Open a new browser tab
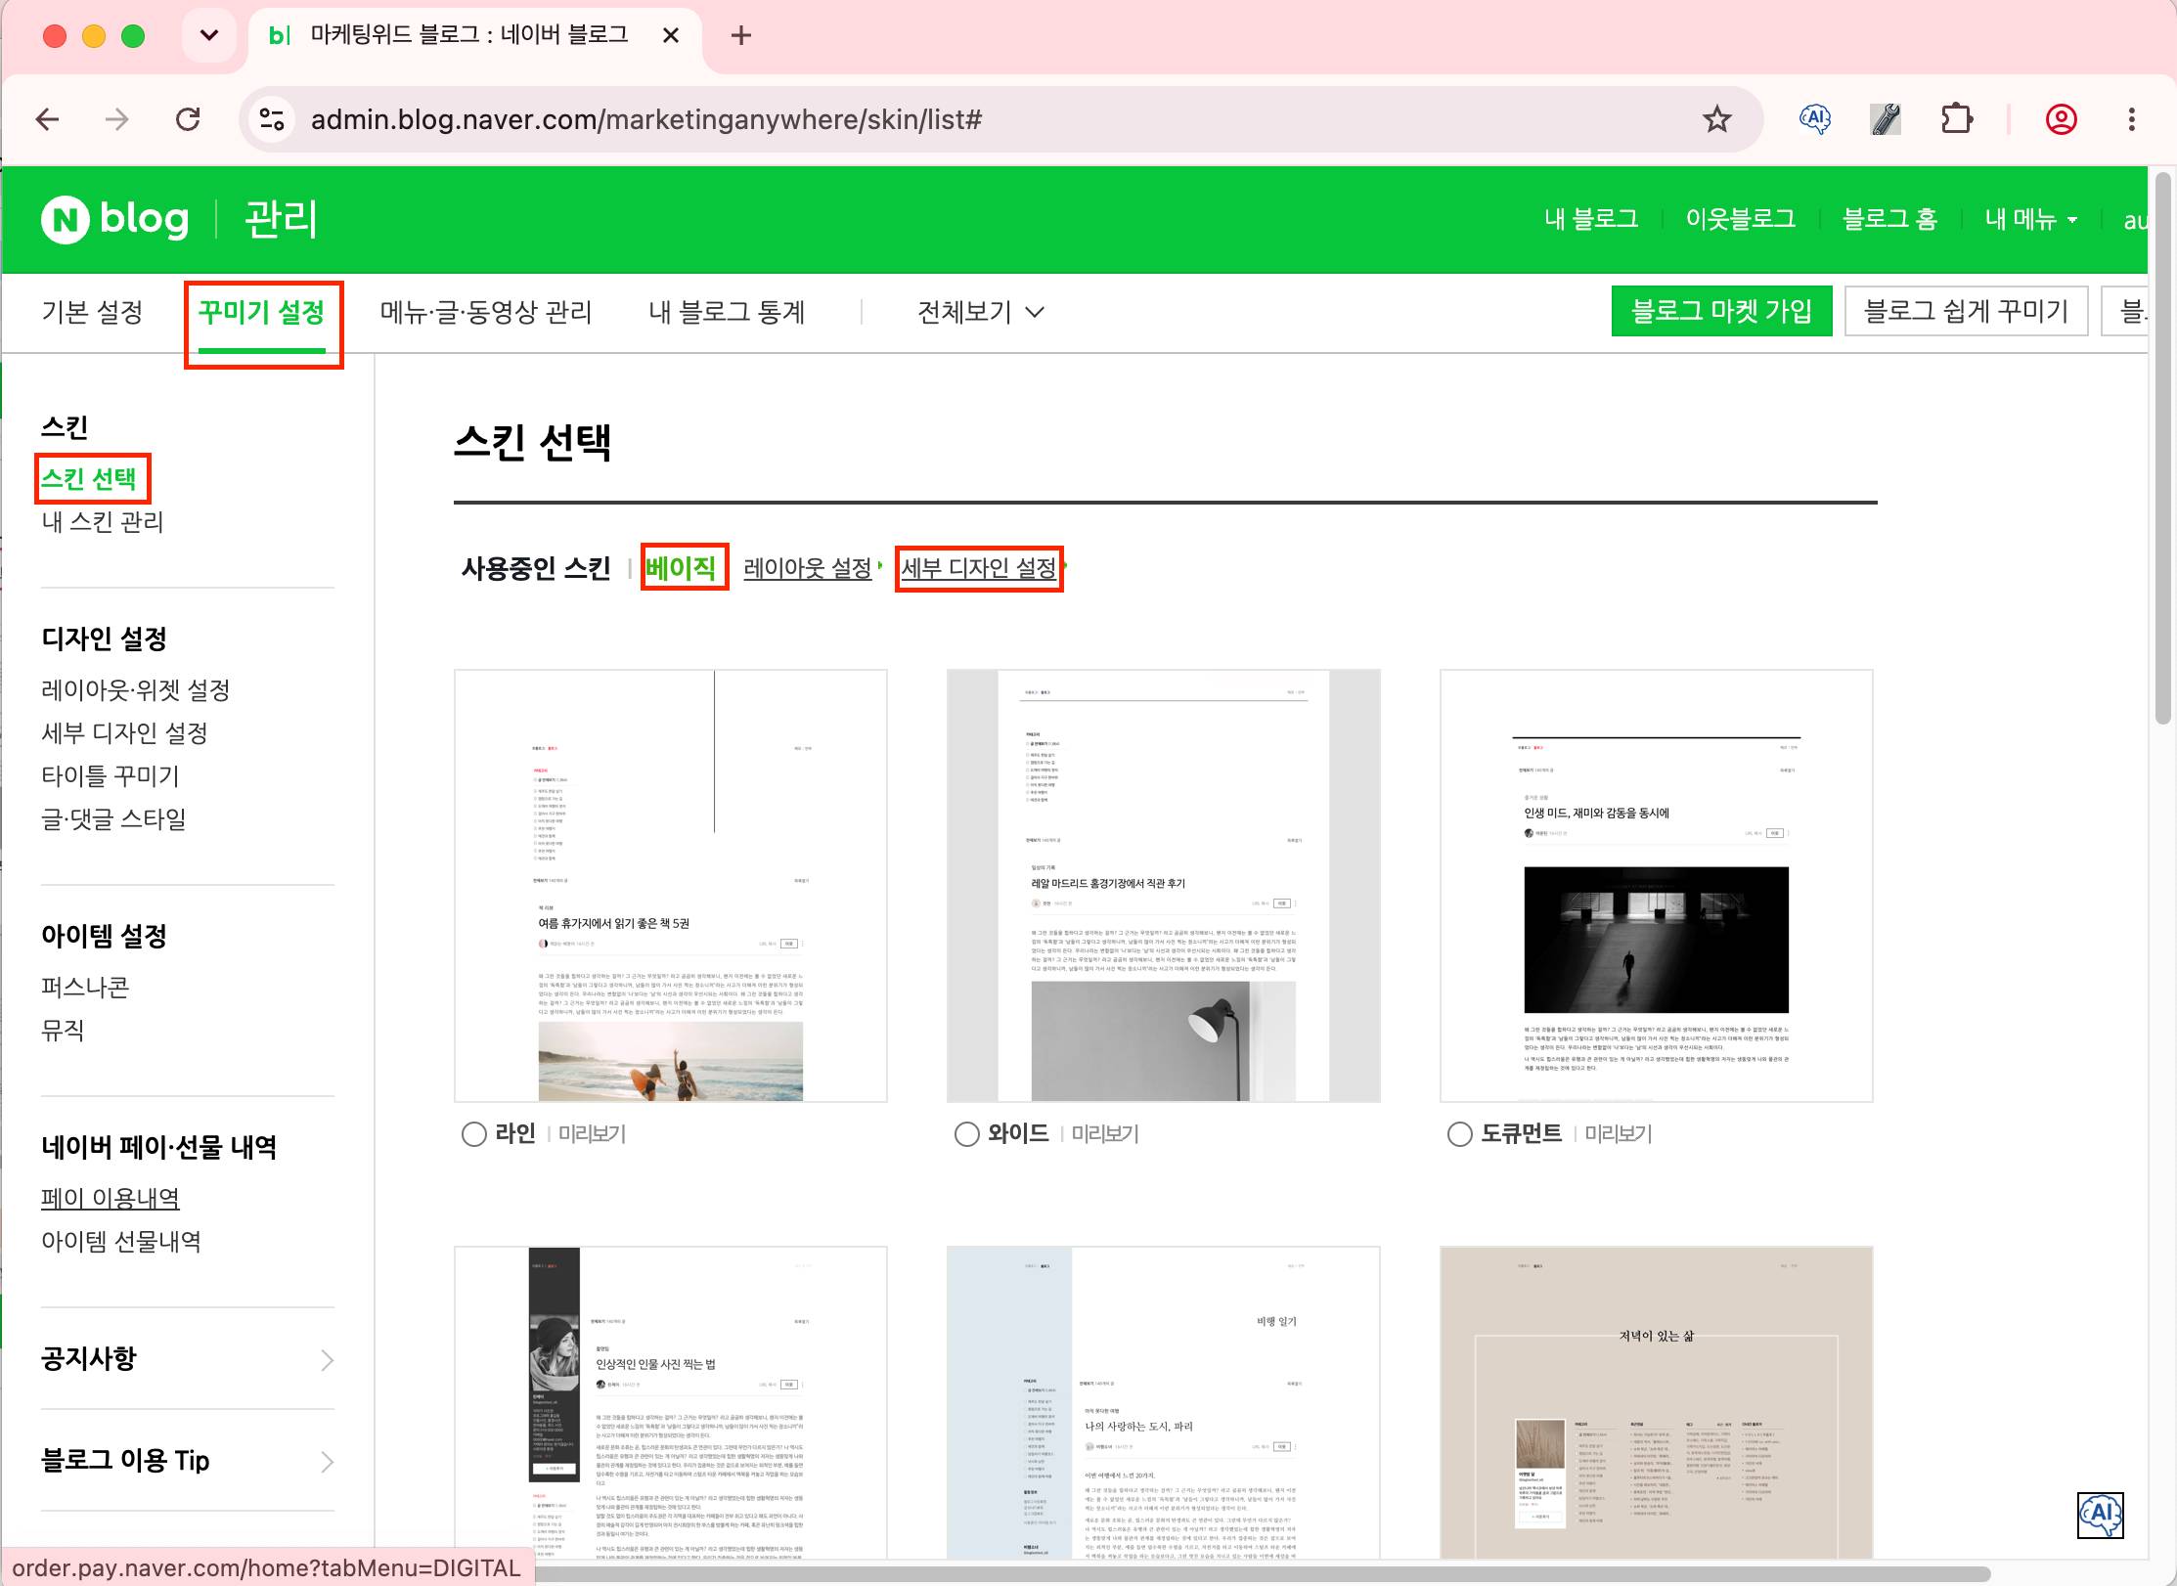Viewport: 2177px width, 1586px height. pyautogui.click(x=740, y=36)
